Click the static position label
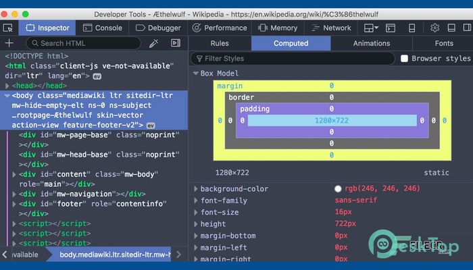 click(437, 173)
